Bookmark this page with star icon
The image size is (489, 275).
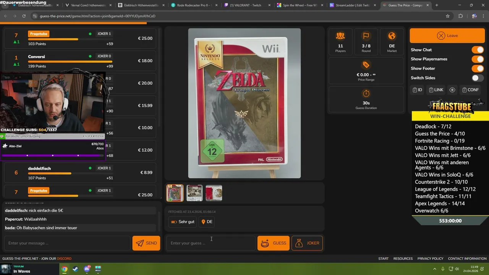point(448,16)
